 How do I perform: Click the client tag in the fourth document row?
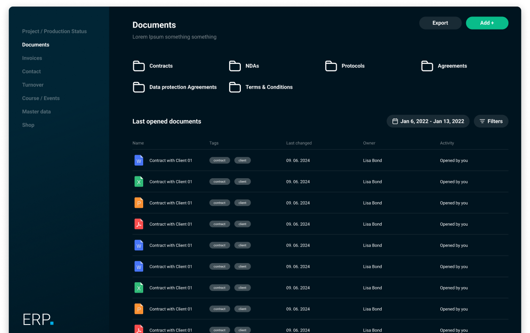pyautogui.click(x=242, y=224)
